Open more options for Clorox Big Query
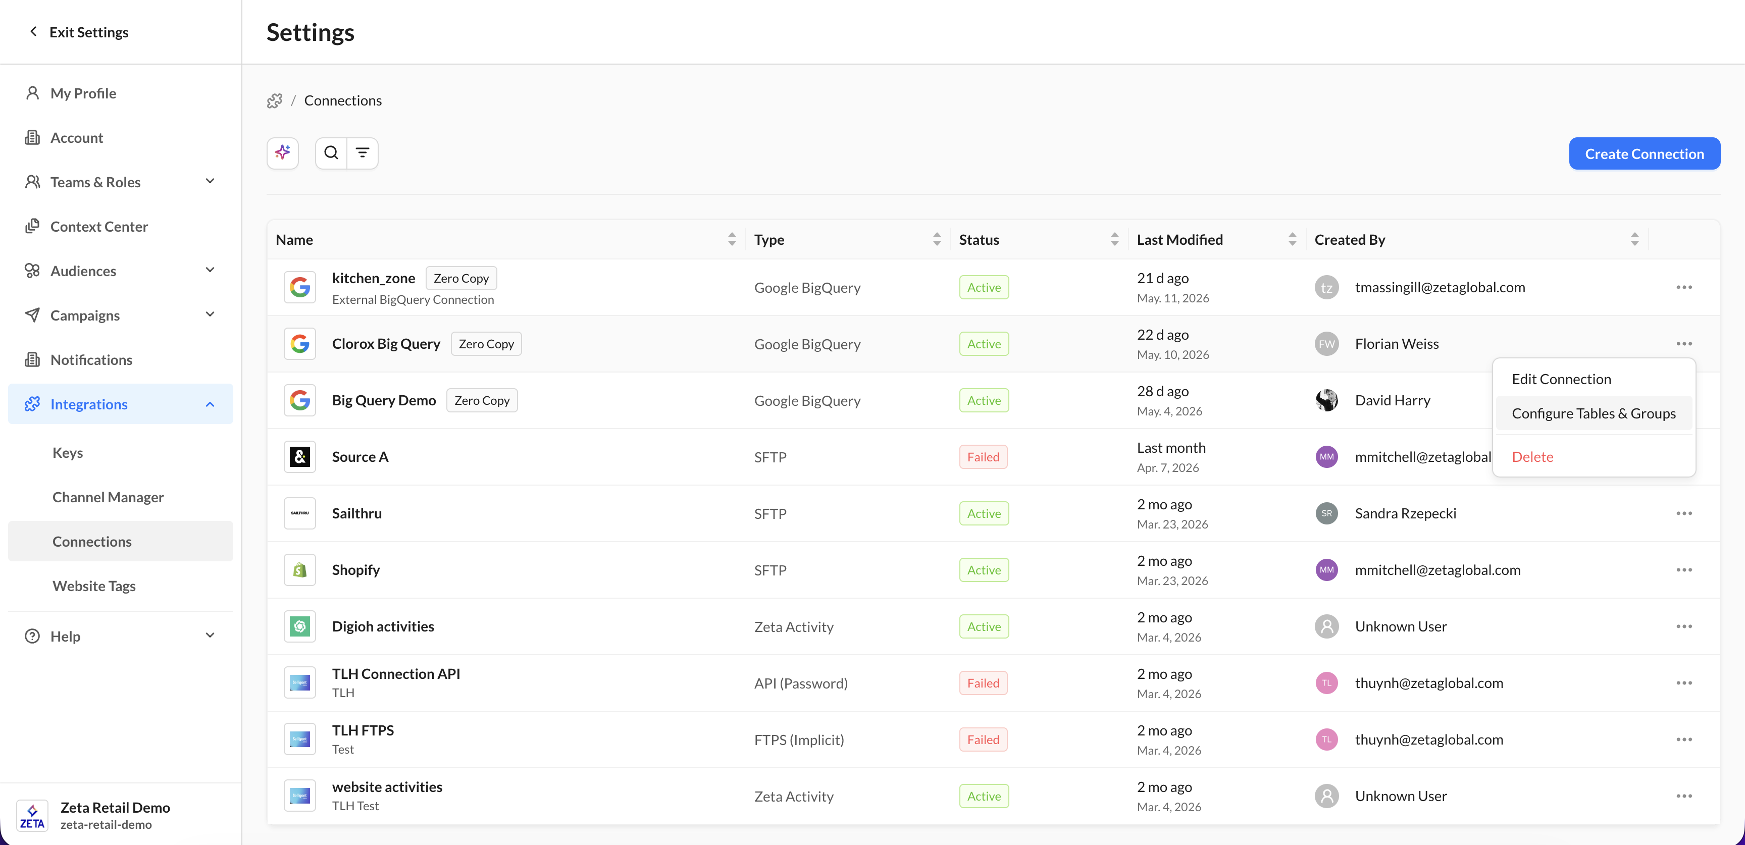Screen dimensions: 1745x845 (x=1684, y=344)
